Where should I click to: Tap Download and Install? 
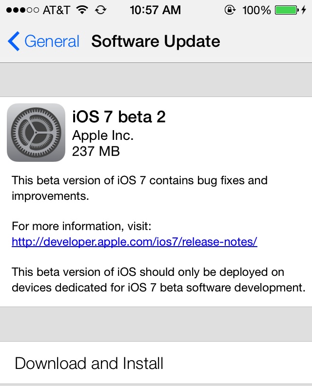156,363
